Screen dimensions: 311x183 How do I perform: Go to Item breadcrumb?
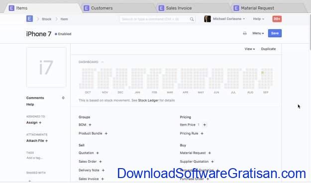tap(64, 19)
